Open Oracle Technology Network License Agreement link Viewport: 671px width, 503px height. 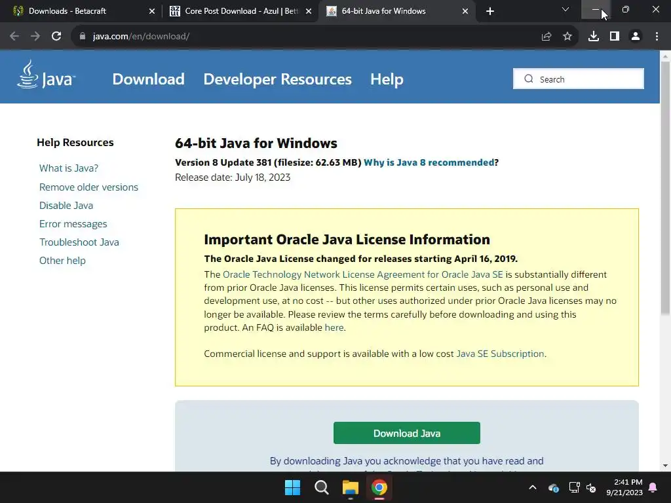point(362,274)
